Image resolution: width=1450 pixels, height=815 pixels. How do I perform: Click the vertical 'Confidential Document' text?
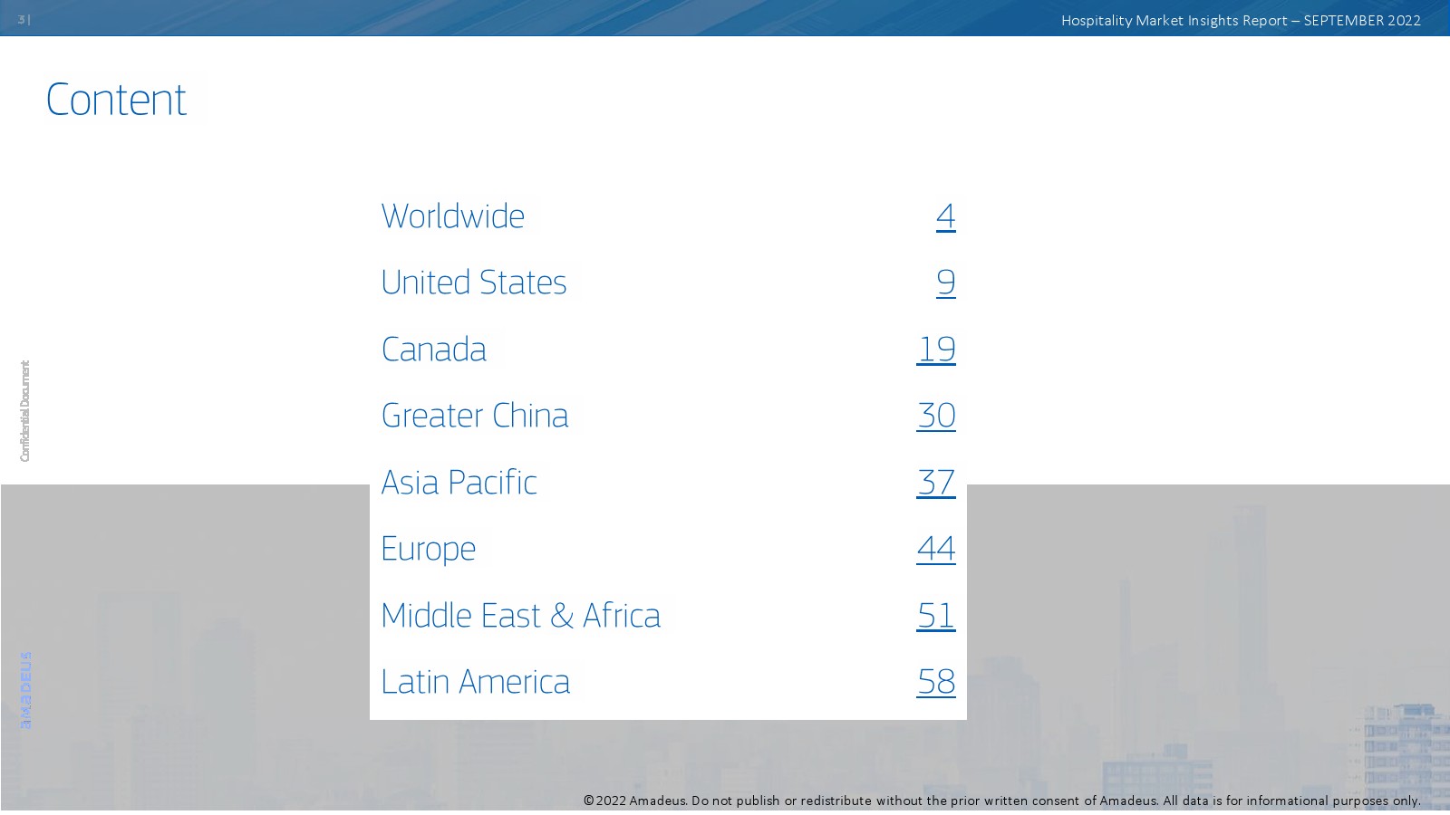(24, 411)
